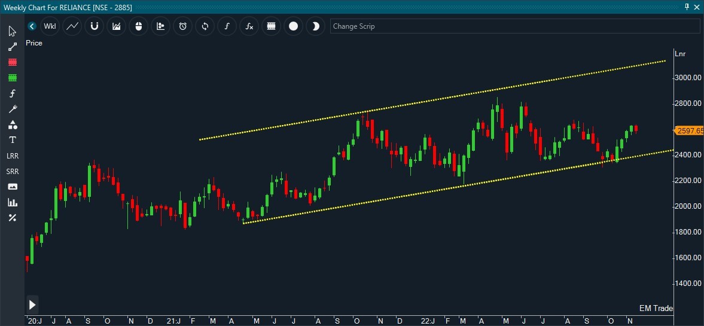Click the EM Trade label
The height and width of the screenshot is (326, 704).
point(656,308)
